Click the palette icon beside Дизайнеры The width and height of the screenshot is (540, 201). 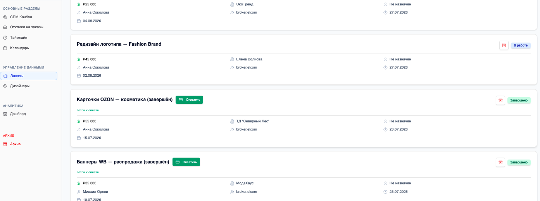[x=5, y=86]
